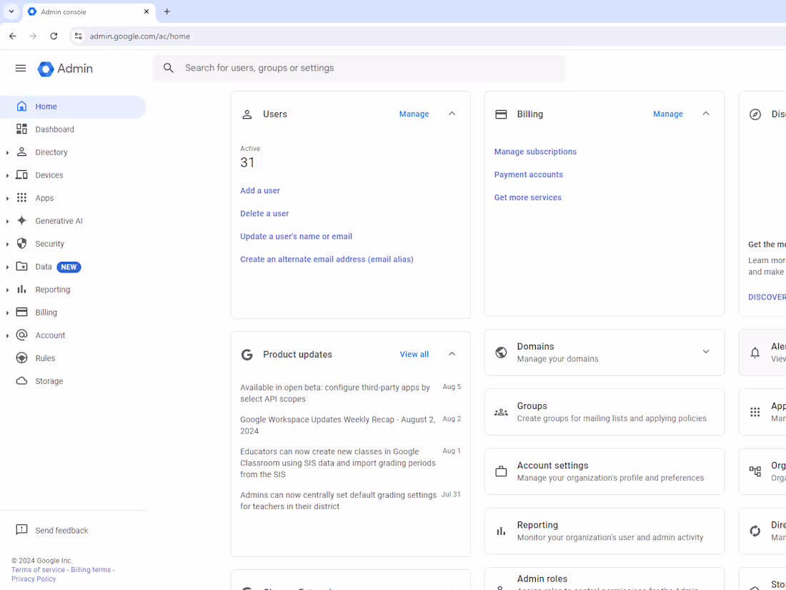Screen dimensions: 786x590
Task: Open the Domains globe icon
Action: point(501,352)
